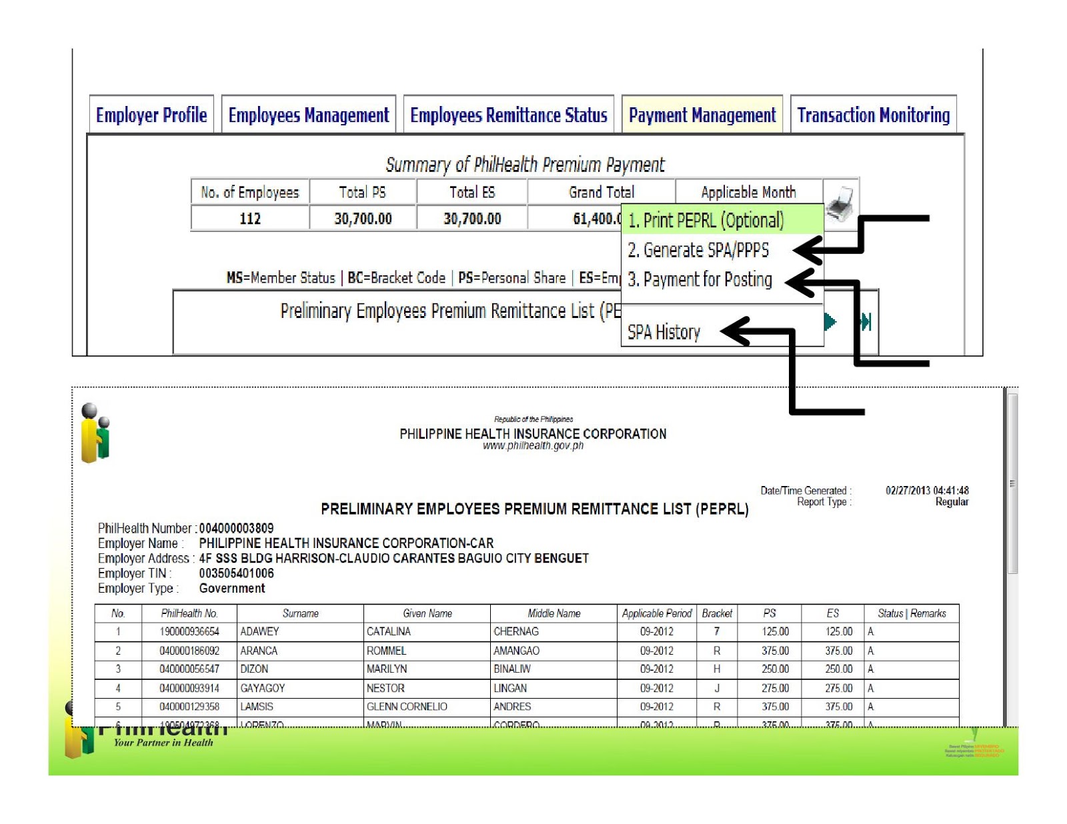Image resolution: width=1067 pixels, height=824 pixels.
Task: Open the Transaction Monitoring tab
Action: click(874, 115)
